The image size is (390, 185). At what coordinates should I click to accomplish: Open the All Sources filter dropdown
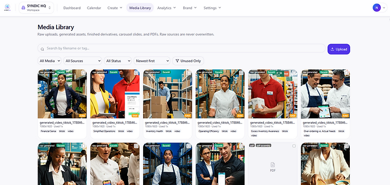[82, 61]
